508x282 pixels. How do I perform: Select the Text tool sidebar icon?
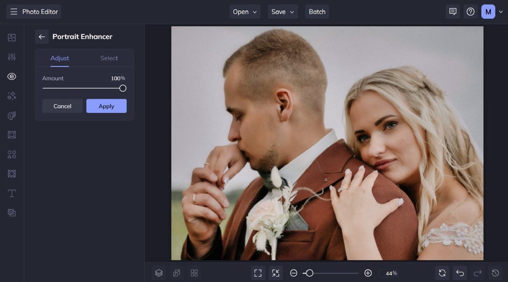point(12,193)
